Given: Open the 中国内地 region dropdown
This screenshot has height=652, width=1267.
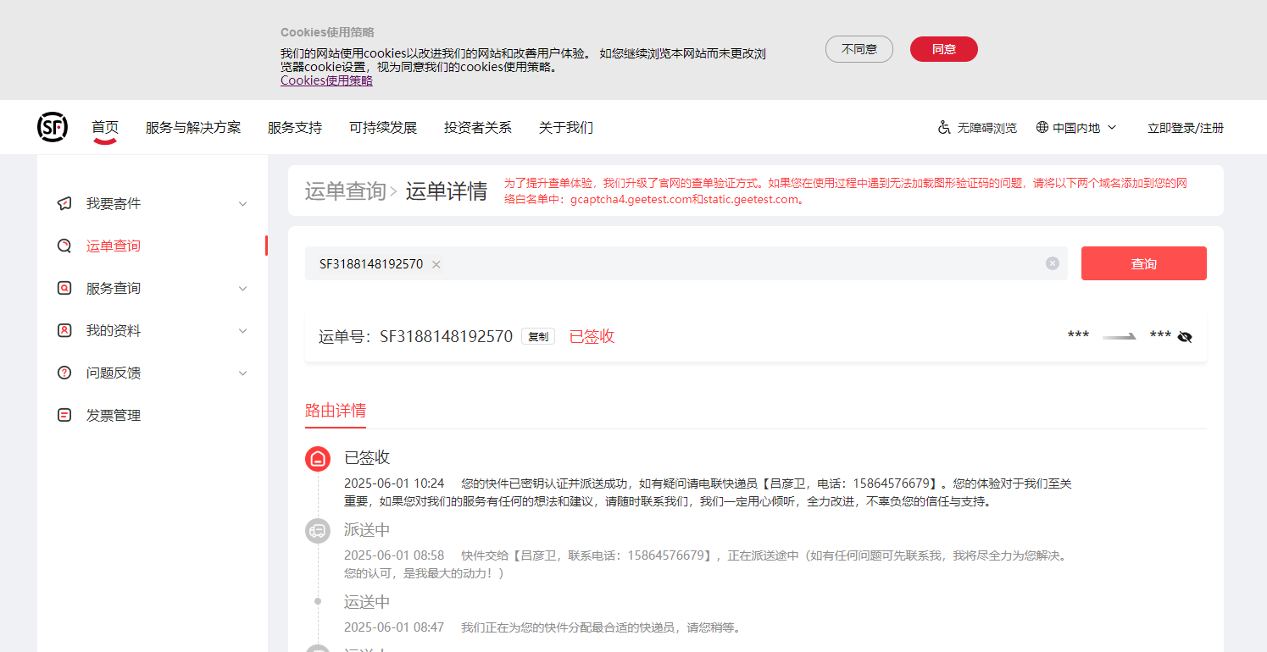Looking at the screenshot, I should coord(1112,128).
